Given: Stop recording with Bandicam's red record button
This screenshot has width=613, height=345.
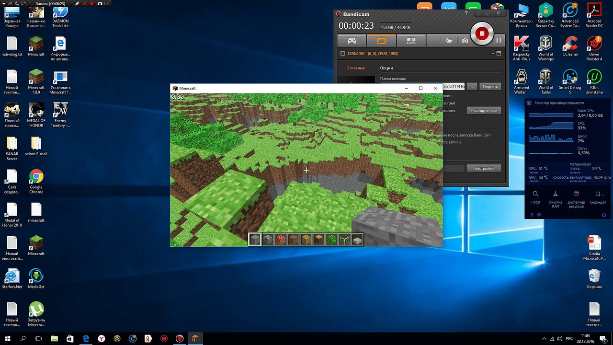Looking at the screenshot, I should (x=482, y=34).
